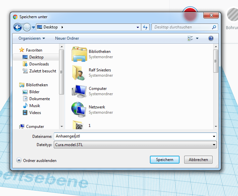Image resolution: width=238 pixels, height=196 pixels.
Task: Click the Bilder picture icon
Action: [x=25, y=92]
